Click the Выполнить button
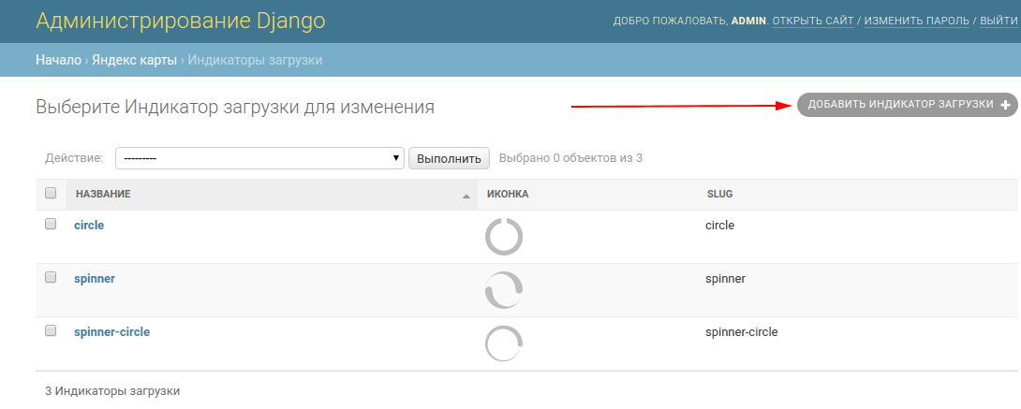1021x409 pixels. click(449, 158)
